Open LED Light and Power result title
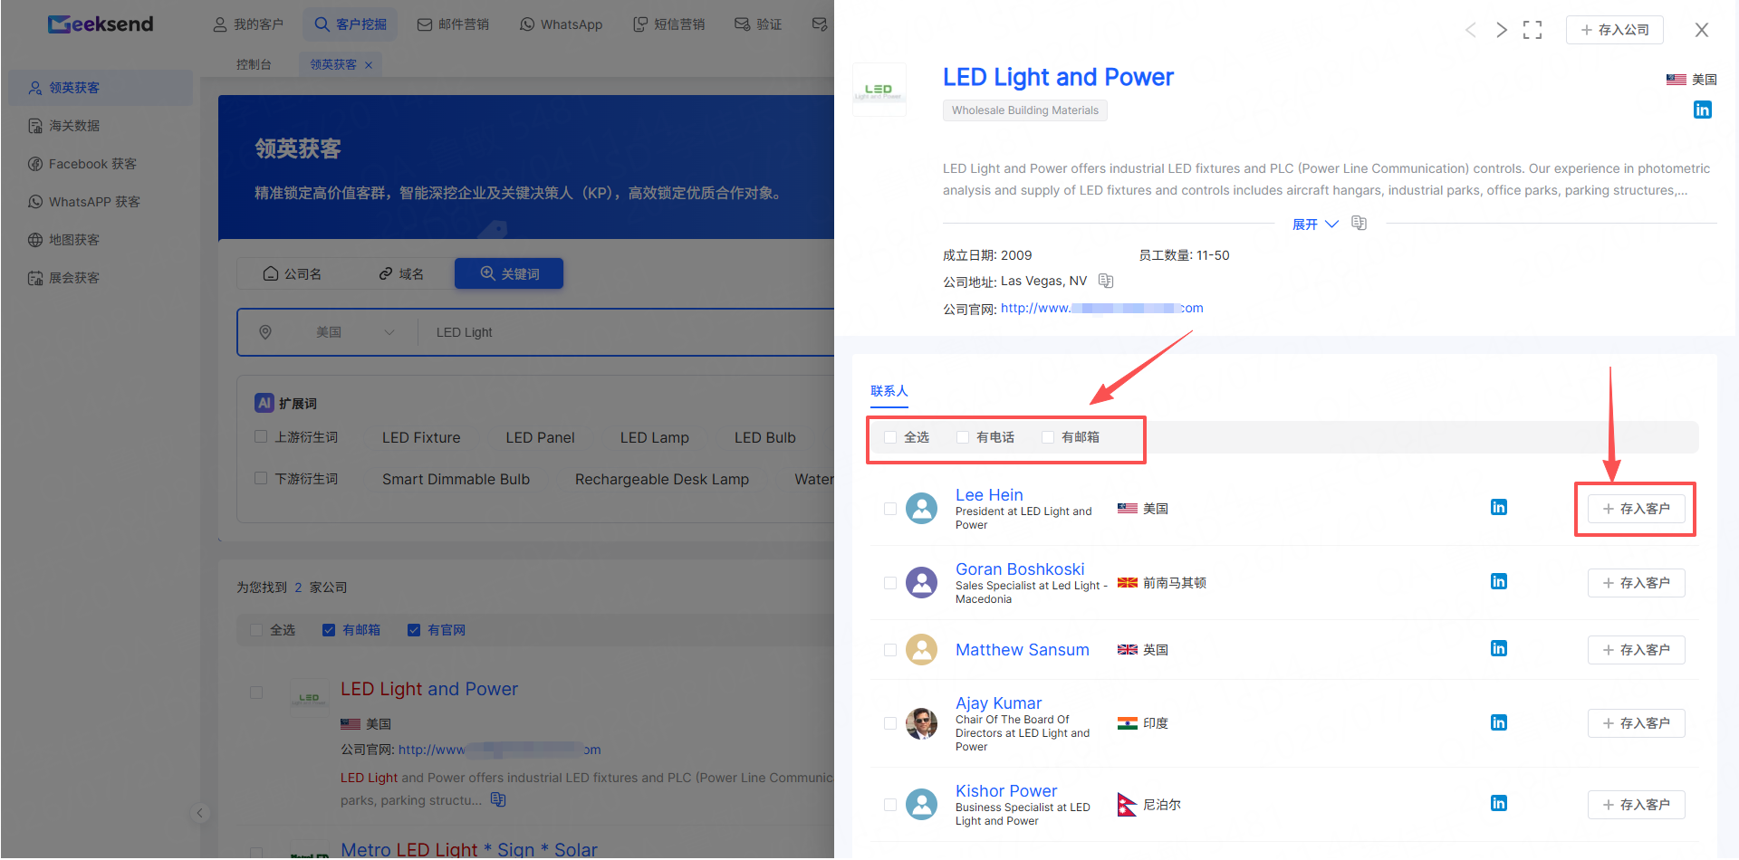 click(x=429, y=689)
